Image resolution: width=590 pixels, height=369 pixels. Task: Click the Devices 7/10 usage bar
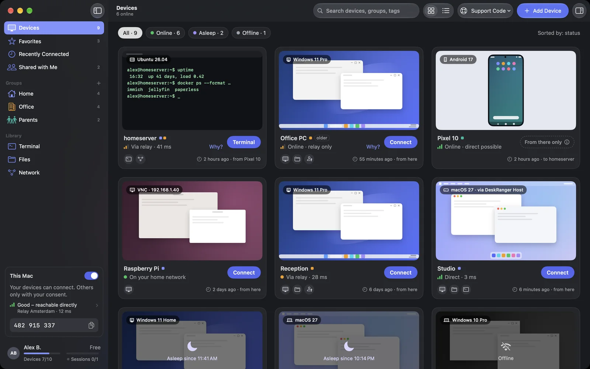tap(42, 354)
